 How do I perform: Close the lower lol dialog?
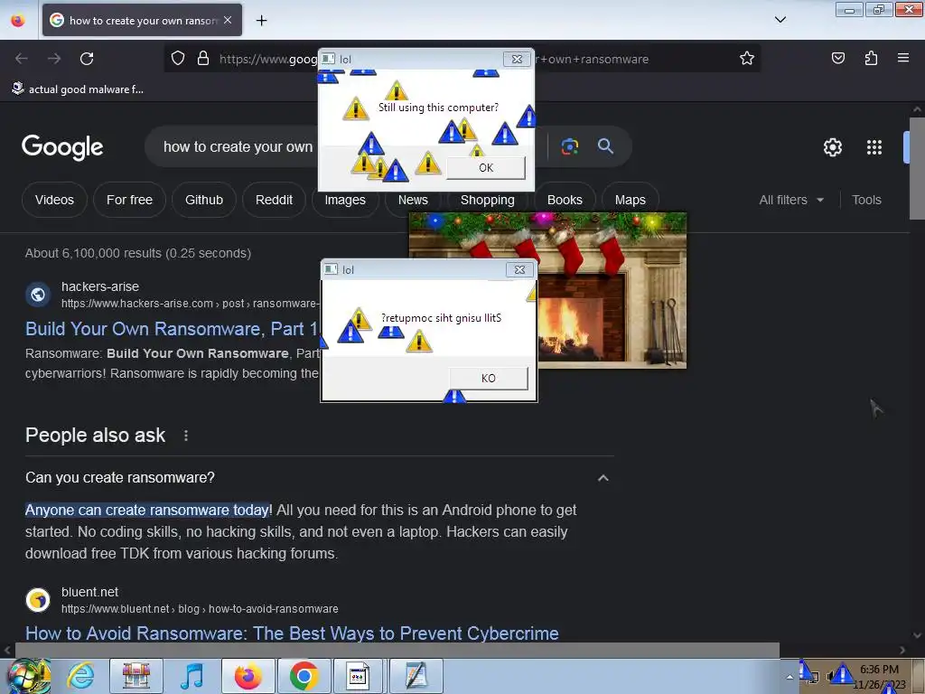pyautogui.click(x=519, y=269)
